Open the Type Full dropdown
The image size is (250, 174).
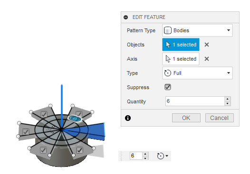pyautogui.click(x=197, y=73)
